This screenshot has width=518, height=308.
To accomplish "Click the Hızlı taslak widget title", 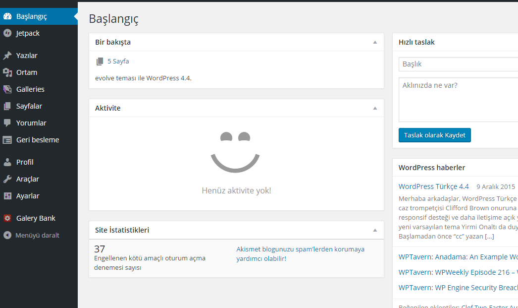I will click(416, 42).
